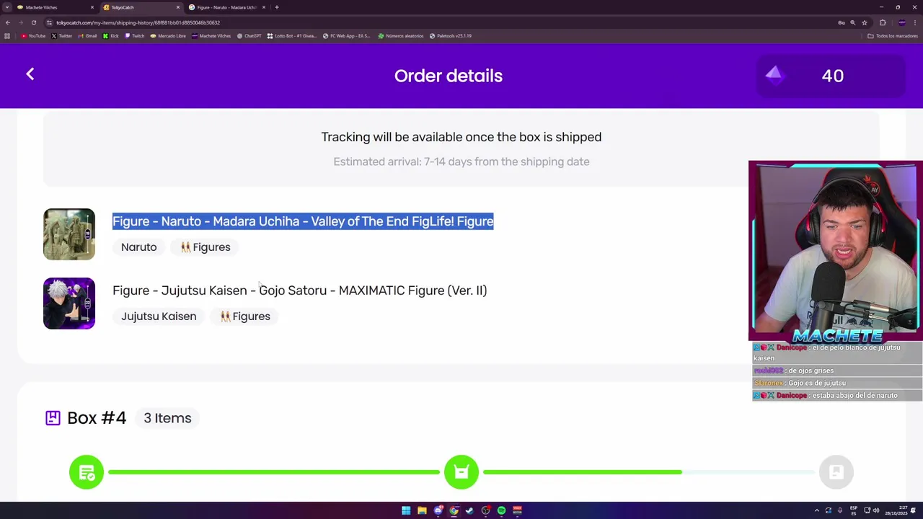Screen dimensions: 923x519
Task: Open the Mercado Libre bookmark
Action: [x=169, y=36]
